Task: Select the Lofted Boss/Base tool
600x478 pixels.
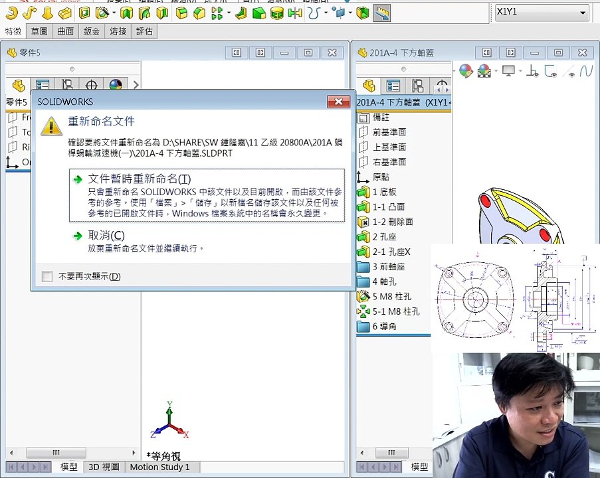Action: click(x=47, y=13)
